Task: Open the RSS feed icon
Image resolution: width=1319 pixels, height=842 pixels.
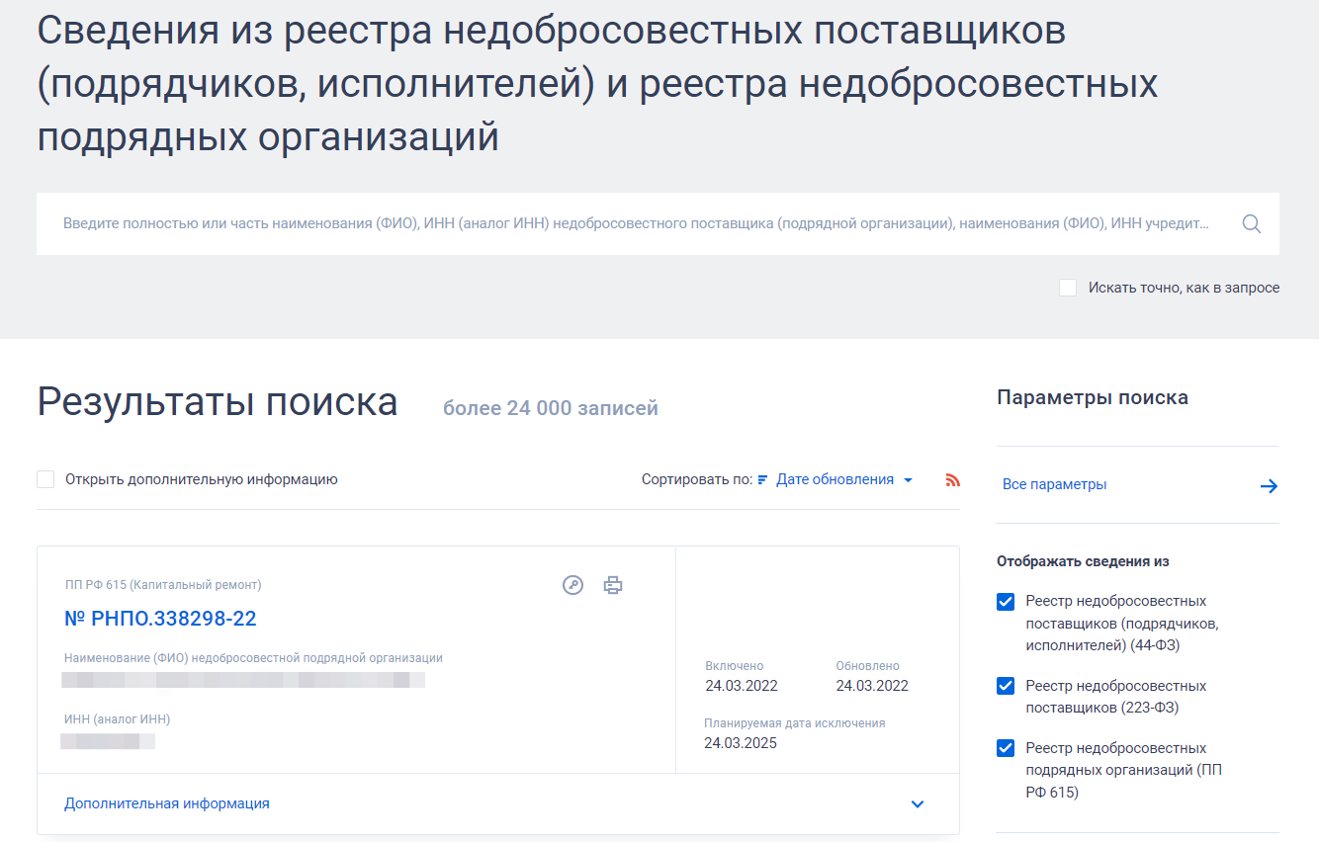Action: point(953,480)
